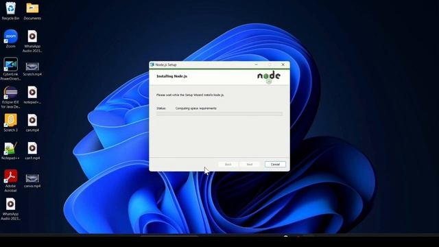Click the "Installing Node.js" heading
Screen dimensions: 439x247
pyautogui.click(x=172, y=76)
